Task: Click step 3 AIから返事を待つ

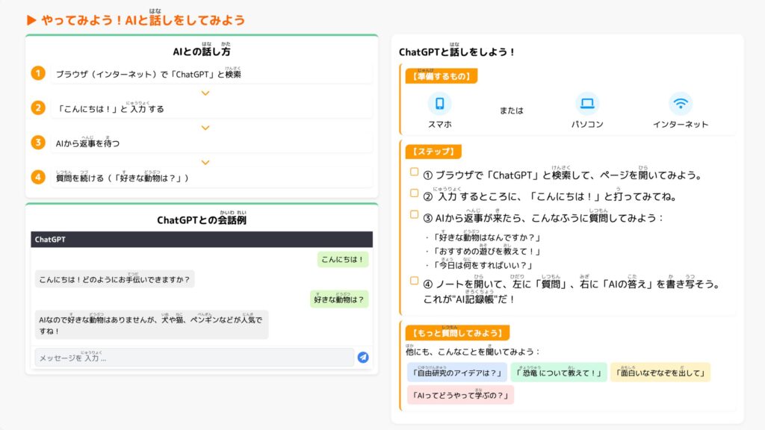Action: coord(211,143)
